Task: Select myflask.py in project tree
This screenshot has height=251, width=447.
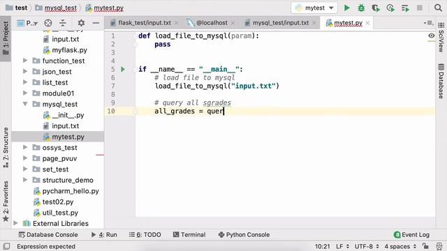Action: [65, 50]
